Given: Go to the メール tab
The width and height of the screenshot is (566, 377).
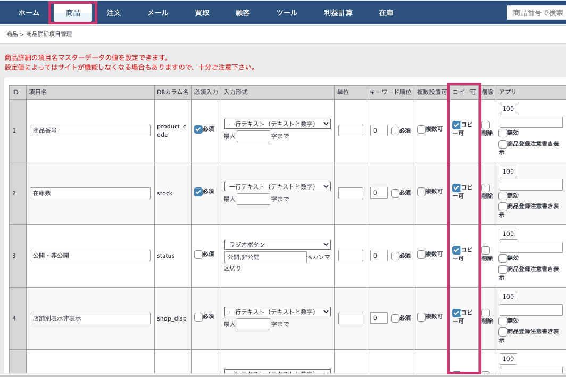Looking at the screenshot, I should coord(158,13).
